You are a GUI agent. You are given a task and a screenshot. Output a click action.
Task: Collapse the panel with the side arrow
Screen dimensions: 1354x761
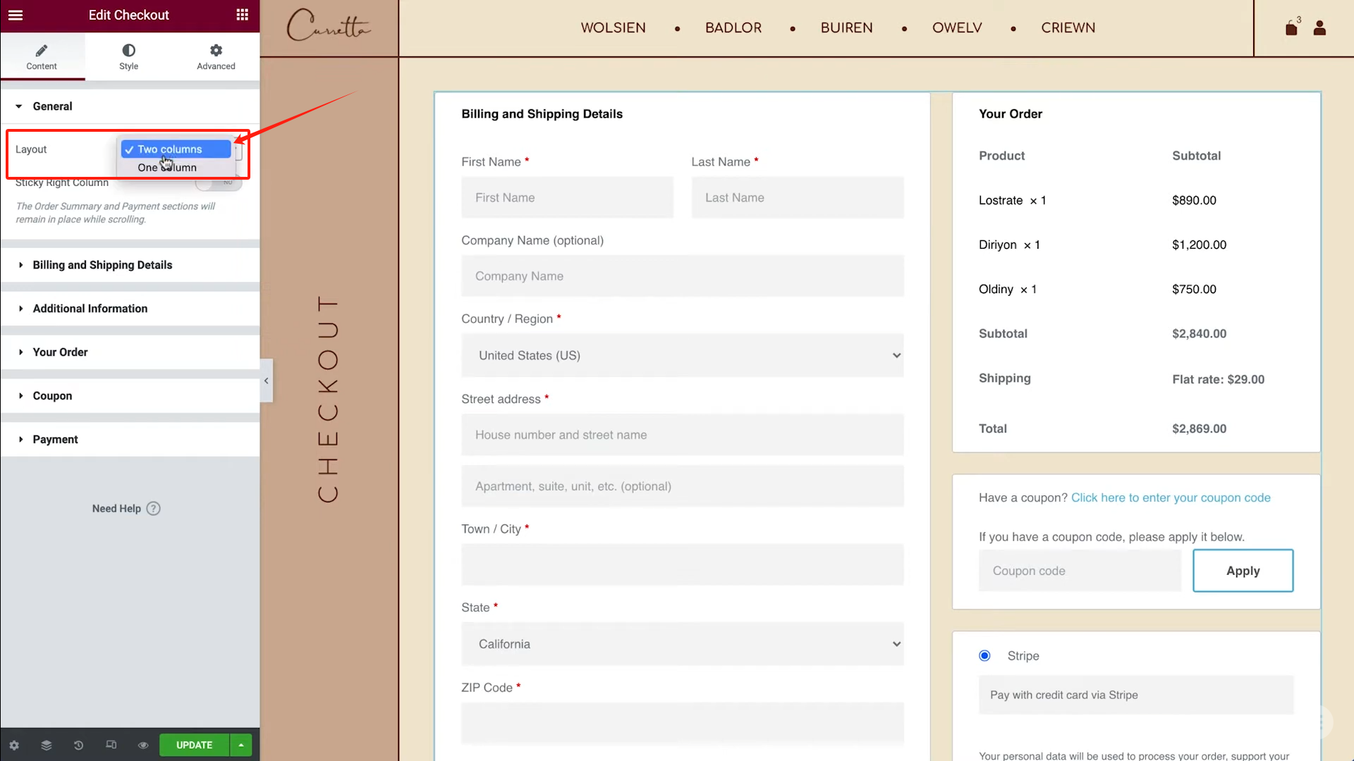coord(266,380)
